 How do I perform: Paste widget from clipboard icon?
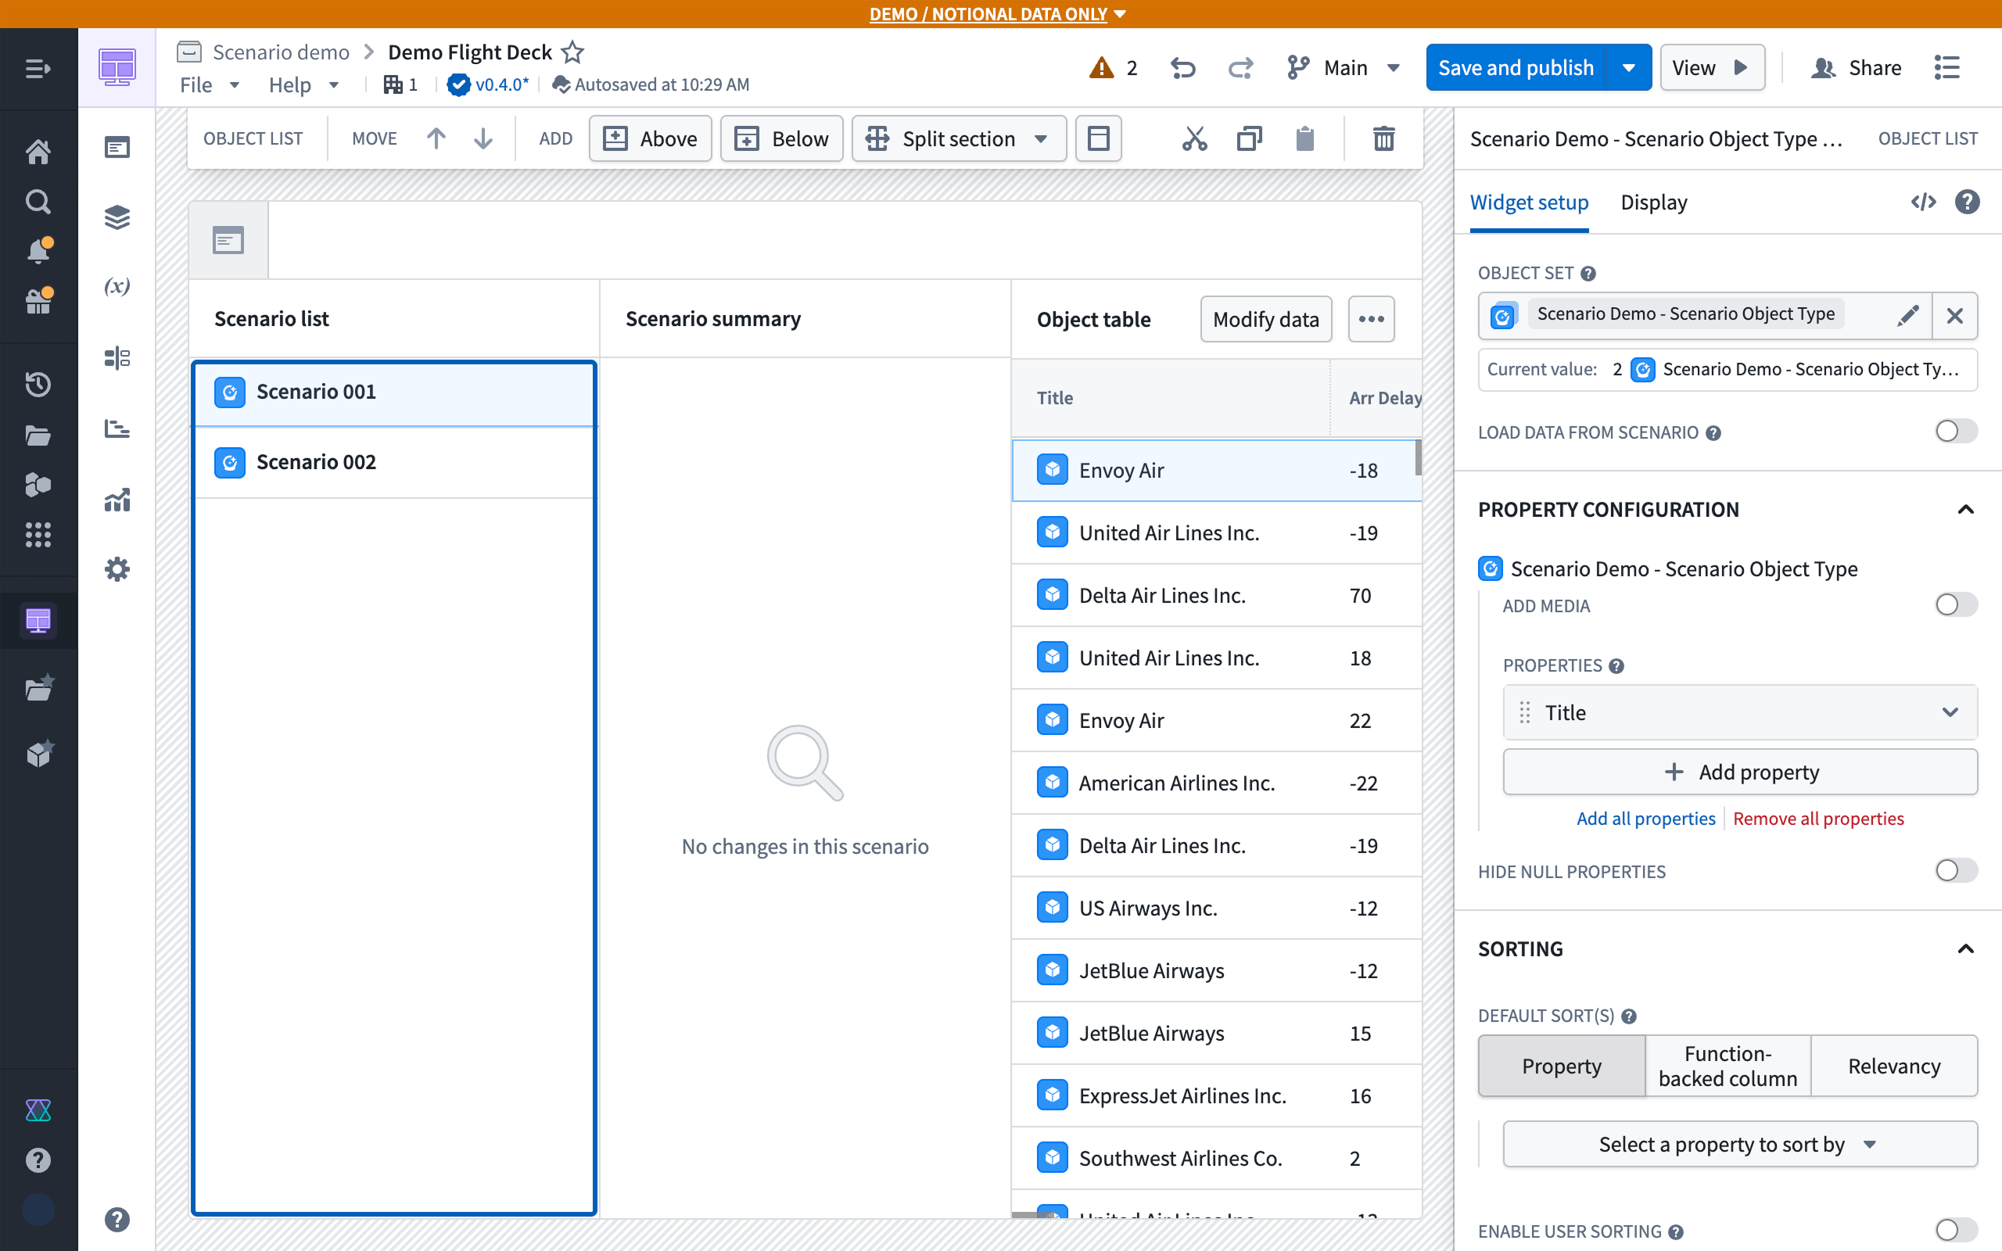(1304, 138)
